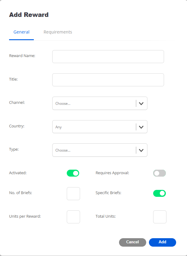Select the General tab
This screenshot has height=256, width=187.
pos(21,32)
